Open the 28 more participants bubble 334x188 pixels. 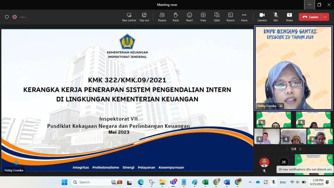point(284,162)
